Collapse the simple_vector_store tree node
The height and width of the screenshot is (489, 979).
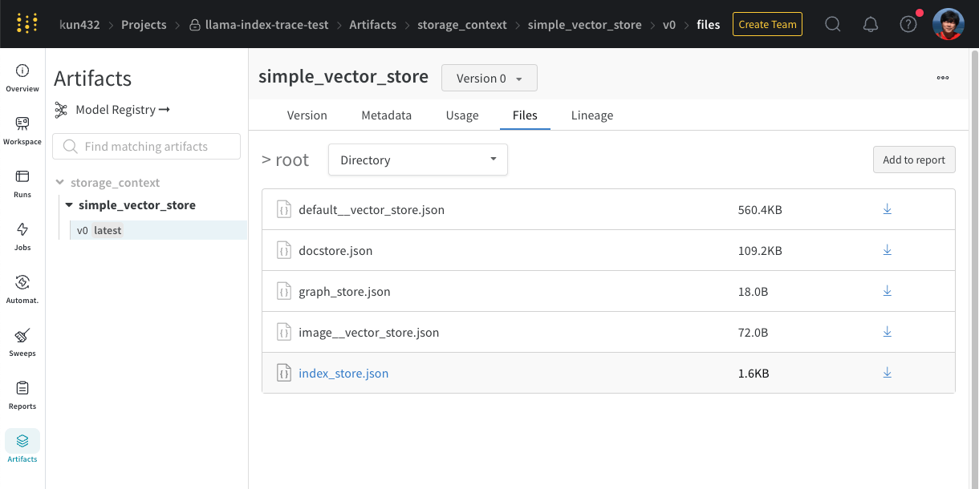tap(69, 205)
